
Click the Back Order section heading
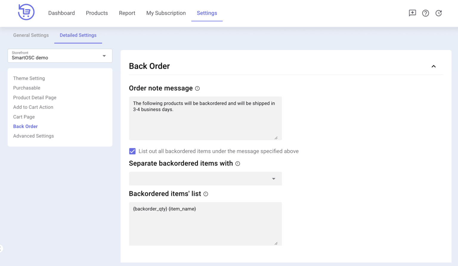(x=149, y=66)
